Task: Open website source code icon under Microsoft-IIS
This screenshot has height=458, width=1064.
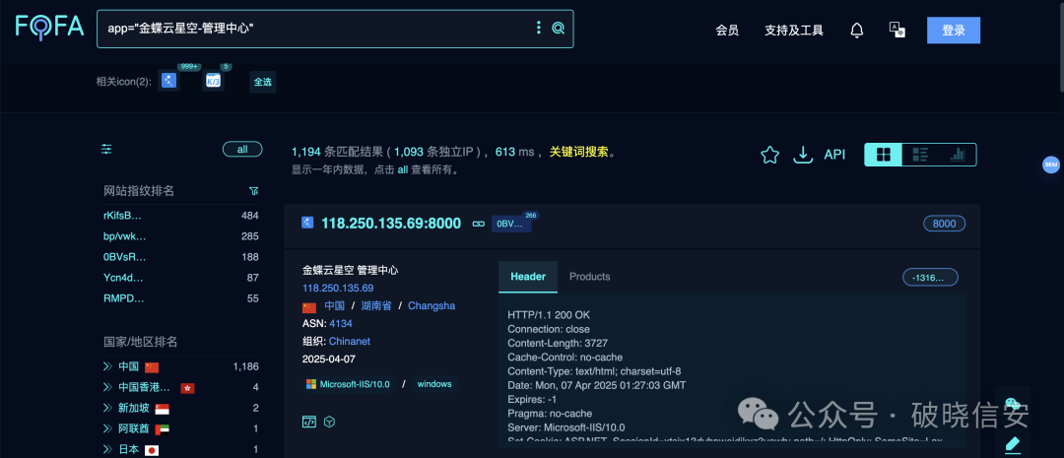Action: (x=308, y=422)
